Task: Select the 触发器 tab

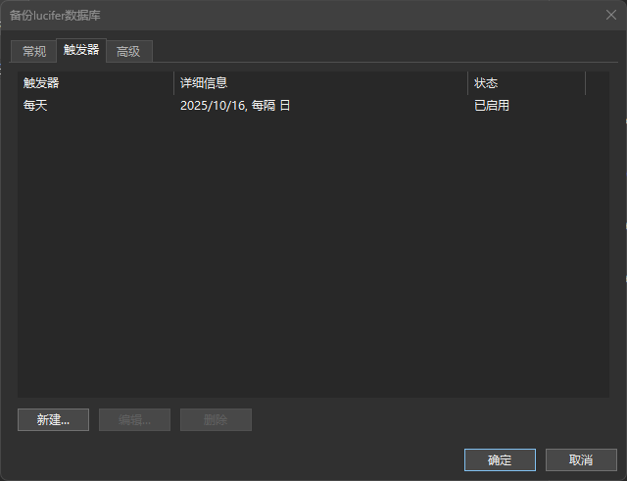Action: (81, 50)
